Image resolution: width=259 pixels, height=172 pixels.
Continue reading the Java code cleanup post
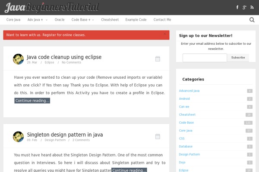click(x=32, y=101)
